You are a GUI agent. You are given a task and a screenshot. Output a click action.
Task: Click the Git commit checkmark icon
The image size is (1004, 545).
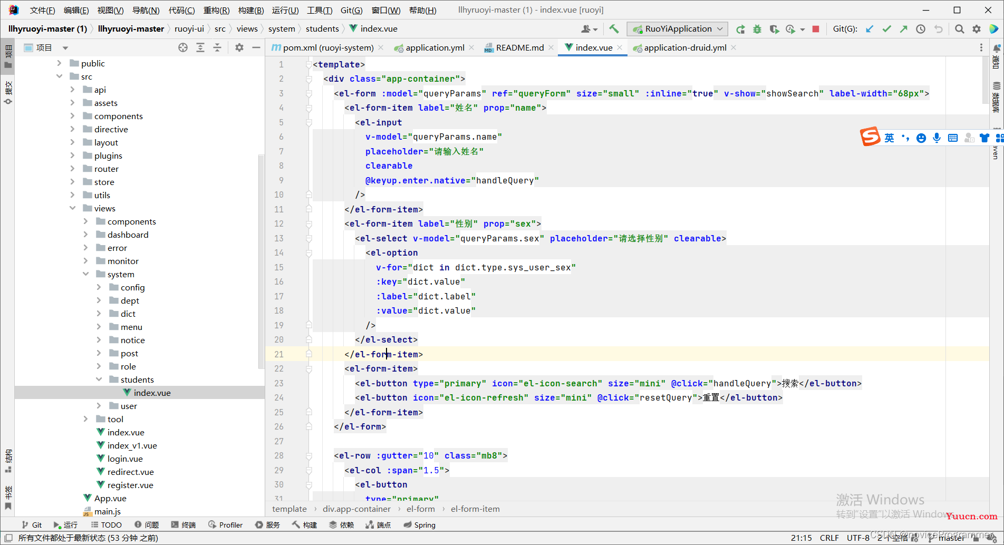pyautogui.click(x=886, y=29)
